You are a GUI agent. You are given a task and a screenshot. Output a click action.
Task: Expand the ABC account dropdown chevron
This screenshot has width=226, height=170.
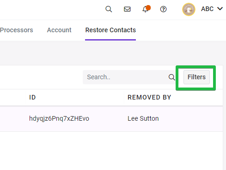point(220,9)
